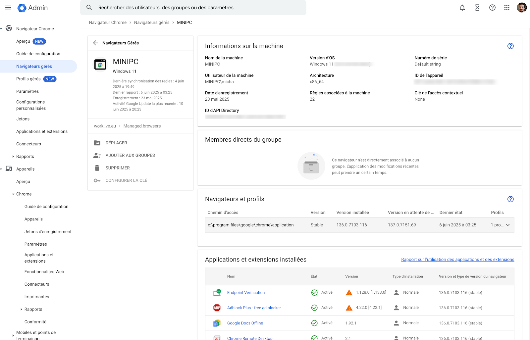Open the Google Docs Offline link
Image resolution: width=530 pixels, height=340 pixels.
245,323
